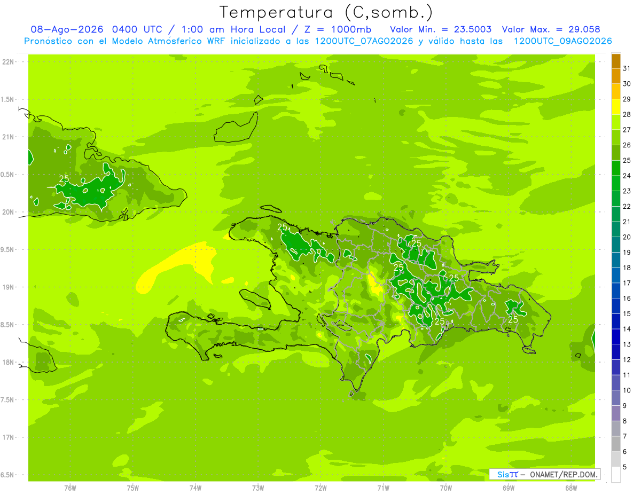Click the 72W longitude axis label
641x495 pixels.
(x=320, y=488)
